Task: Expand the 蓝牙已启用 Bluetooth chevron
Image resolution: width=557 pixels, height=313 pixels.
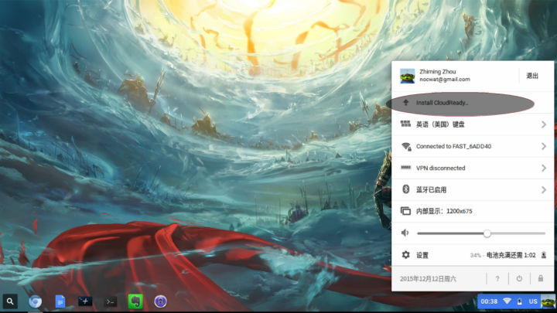Action: pos(544,190)
